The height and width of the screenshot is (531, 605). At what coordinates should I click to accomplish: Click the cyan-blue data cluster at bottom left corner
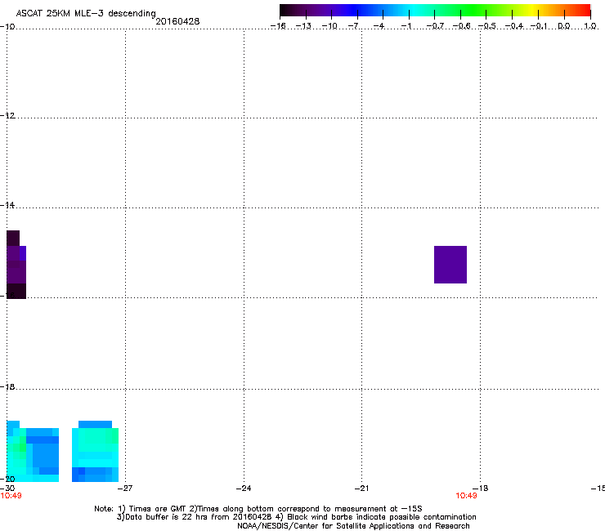pos(33,451)
